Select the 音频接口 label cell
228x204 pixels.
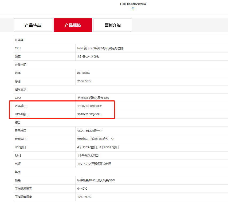(x=44, y=139)
